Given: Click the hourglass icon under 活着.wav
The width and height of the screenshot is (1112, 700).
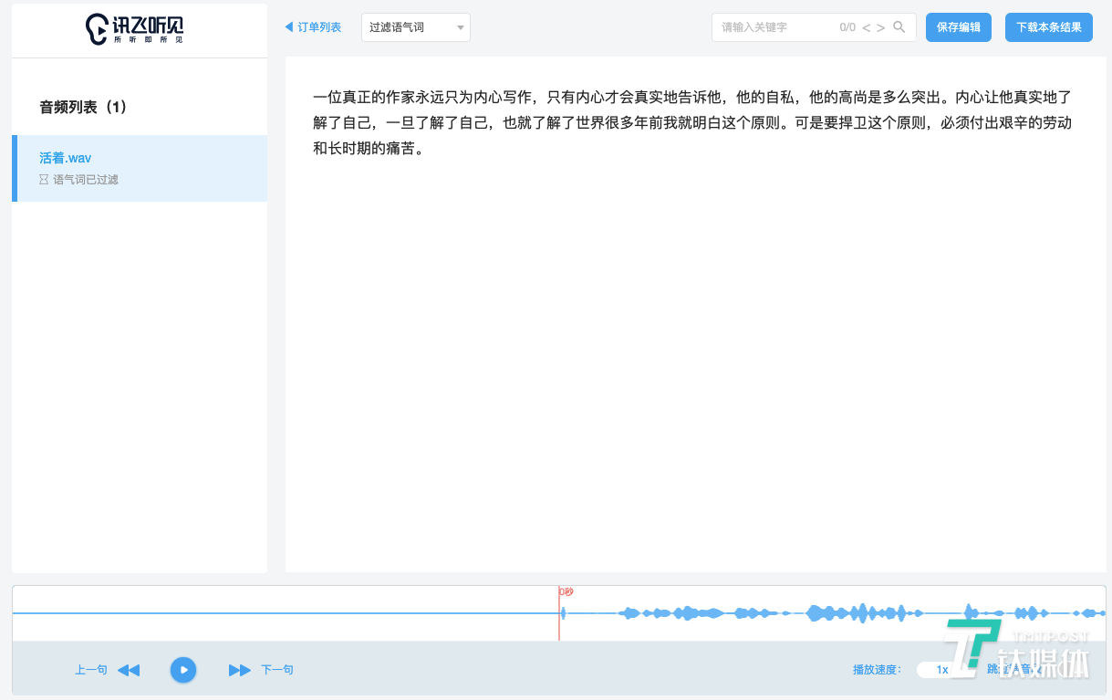Looking at the screenshot, I should point(44,180).
